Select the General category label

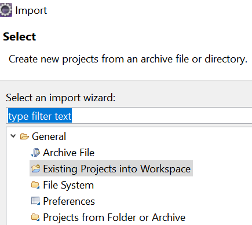point(49,137)
